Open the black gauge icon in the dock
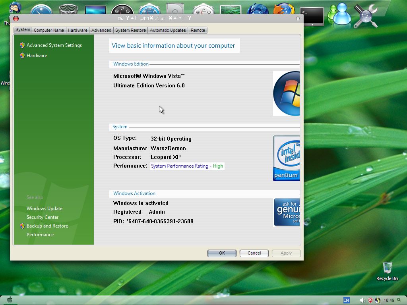 pyautogui.click(x=122, y=10)
